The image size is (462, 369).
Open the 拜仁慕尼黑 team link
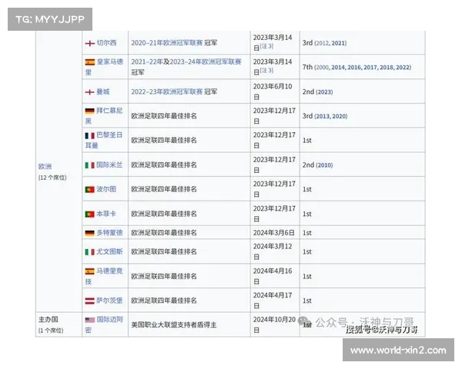tap(104, 115)
